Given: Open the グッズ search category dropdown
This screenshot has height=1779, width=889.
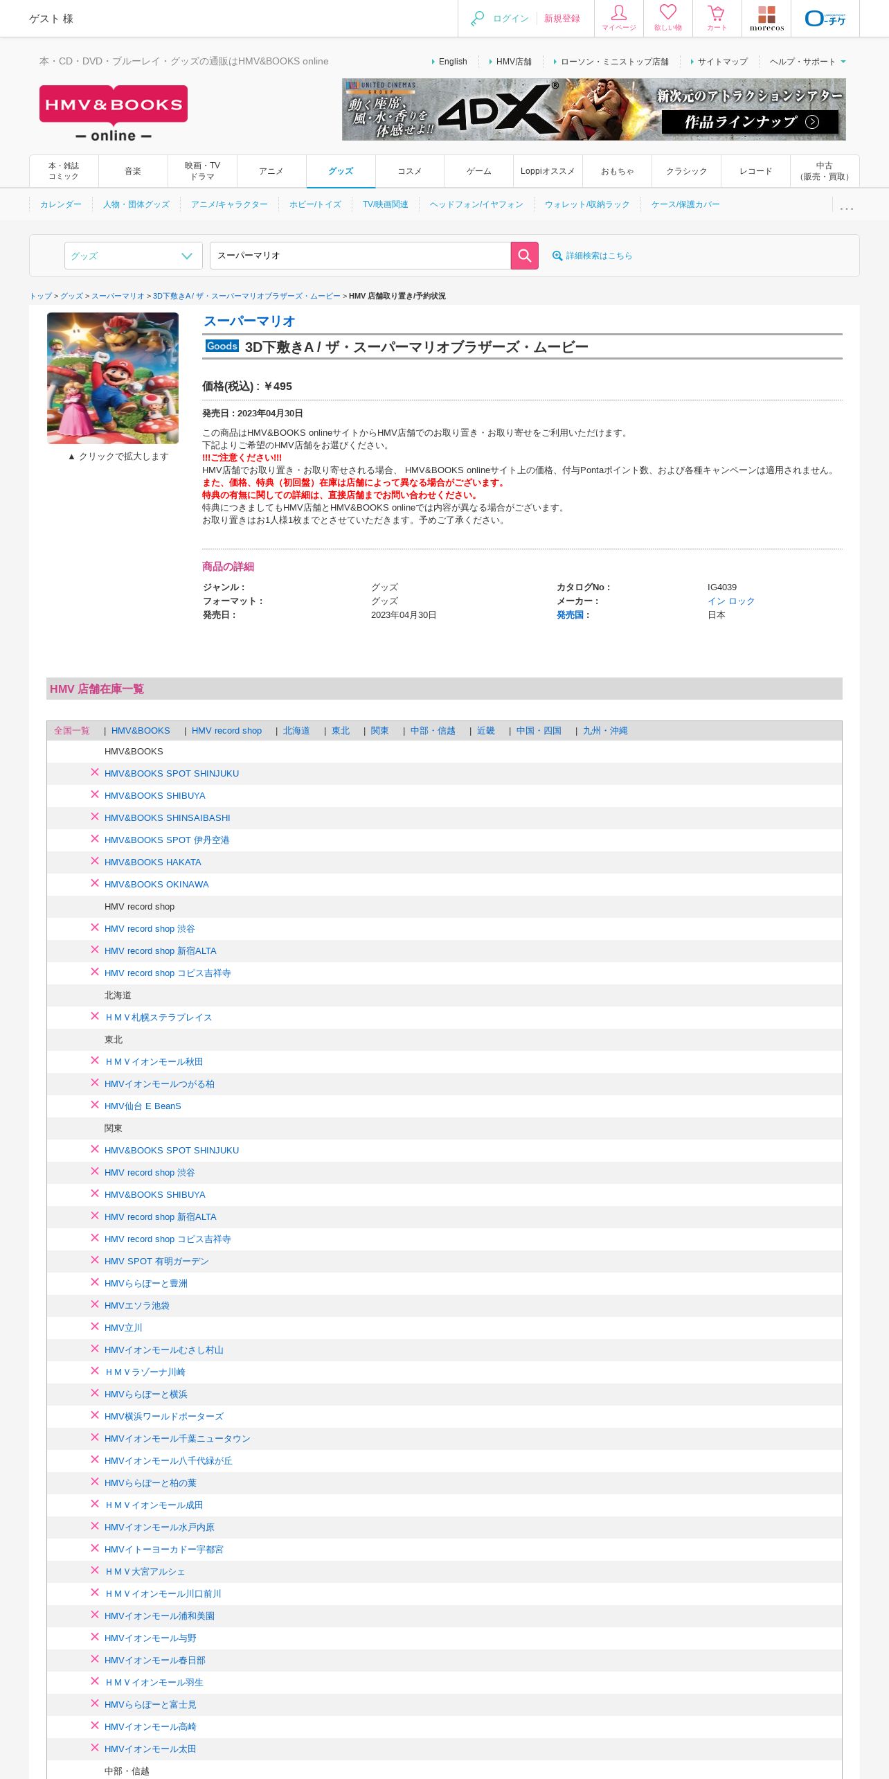Looking at the screenshot, I should 133,256.
